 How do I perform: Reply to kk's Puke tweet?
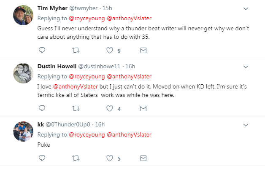(42, 158)
